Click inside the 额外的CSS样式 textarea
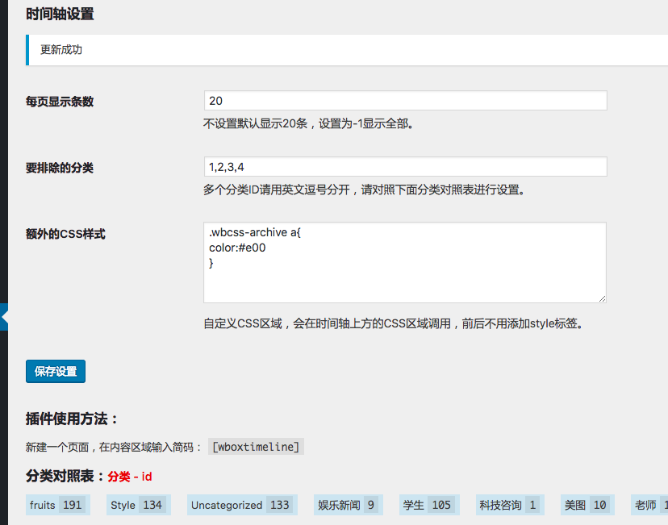The width and height of the screenshot is (668, 525). 405,262
